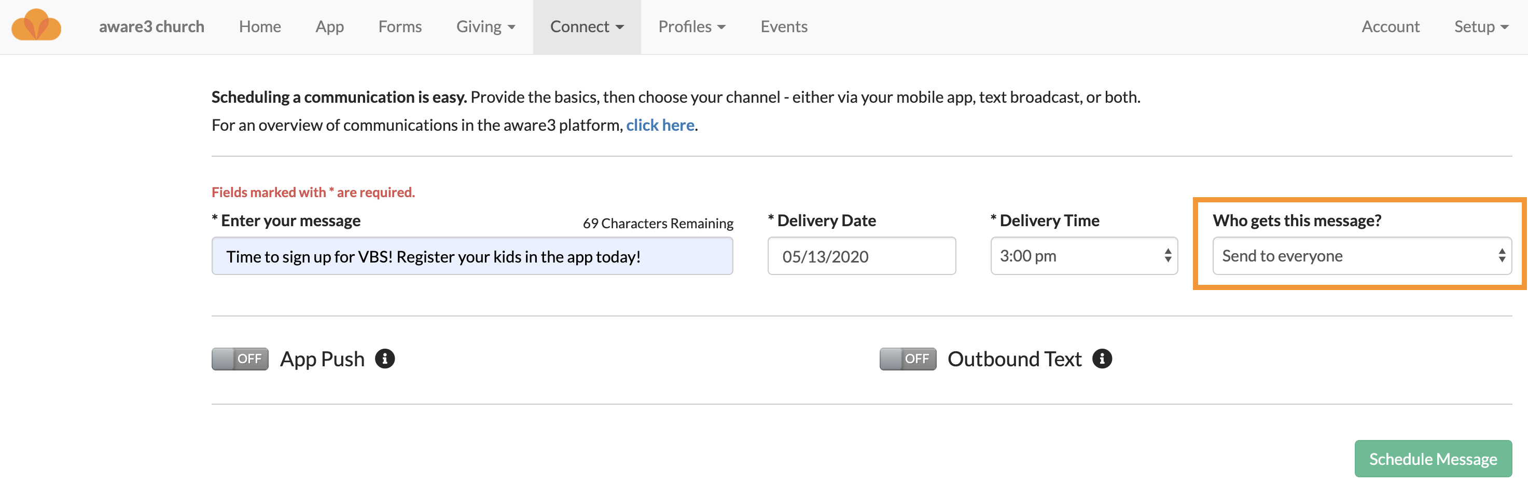This screenshot has width=1528, height=496.
Task: Open the Account page
Action: (1391, 26)
